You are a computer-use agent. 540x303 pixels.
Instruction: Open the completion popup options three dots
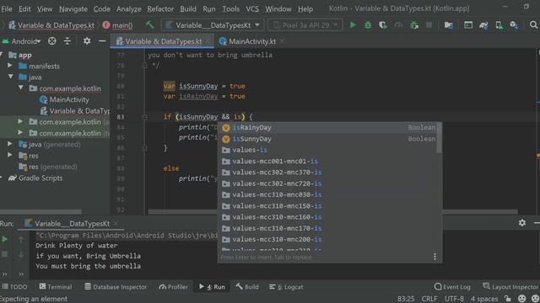tap(435, 257)
